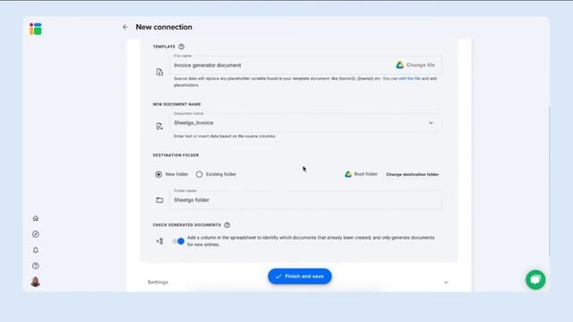Select the Existing folder radio button
573x322 pixels.
(199, 174)
